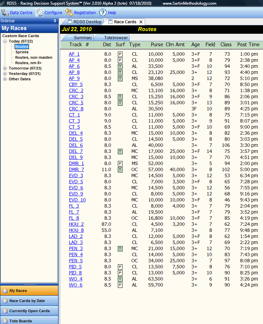Click the Tote Boards envelope icon

point(5,321)
